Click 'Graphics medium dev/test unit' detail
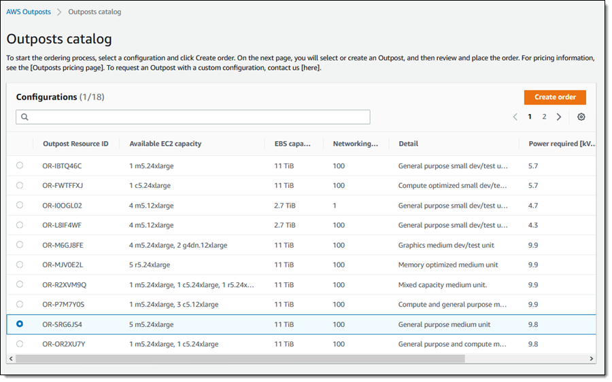The image size is (612, 382). coord(446,246)
